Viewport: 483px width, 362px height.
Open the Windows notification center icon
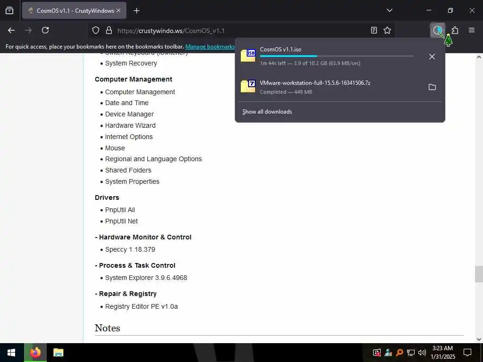(467, 353)
